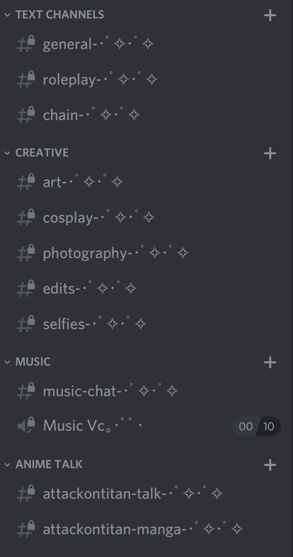The image size is (293, 557).
Task: Collapse the Text Channels category
Action: pyautogui.click(x=7, y=15)
